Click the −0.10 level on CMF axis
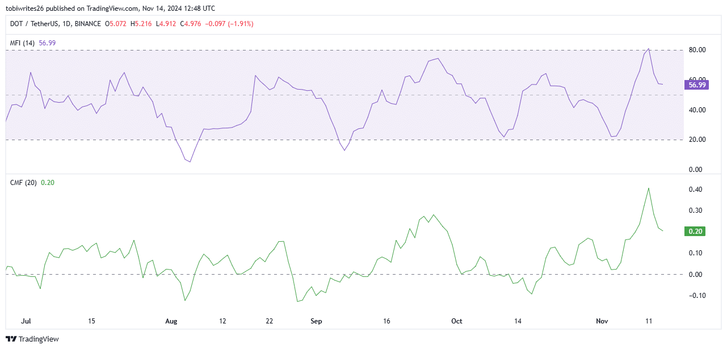The height and width of the screenshot is (349, 727). tap(697, 296)
